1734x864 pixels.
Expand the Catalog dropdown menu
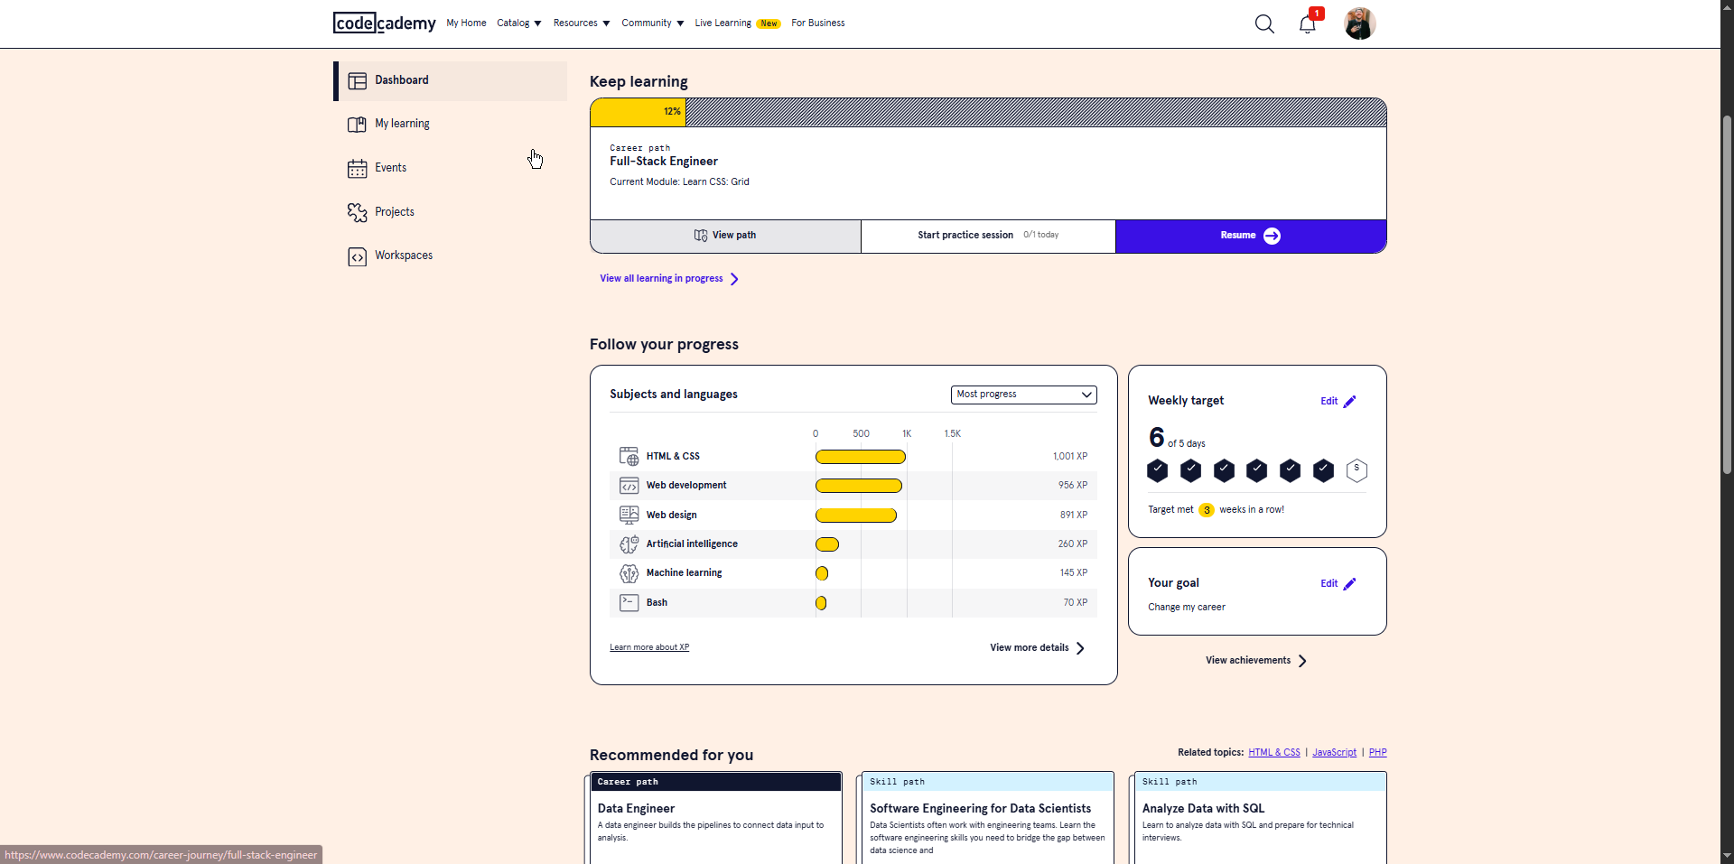click(518, 23)
